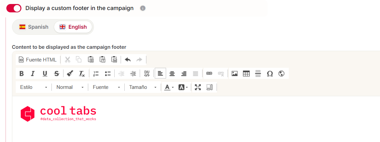
Task: Open the Normal paragraph format dropdown
Action: coord(70,87)
